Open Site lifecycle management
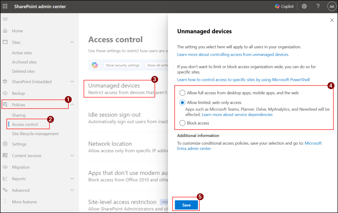 [x=35, y=134]
